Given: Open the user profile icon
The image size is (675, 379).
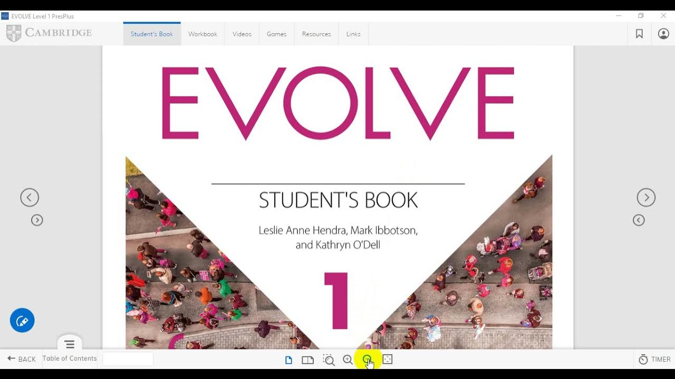Looking at the screenshot, I should pyautogui.click(x=663, y=34).
